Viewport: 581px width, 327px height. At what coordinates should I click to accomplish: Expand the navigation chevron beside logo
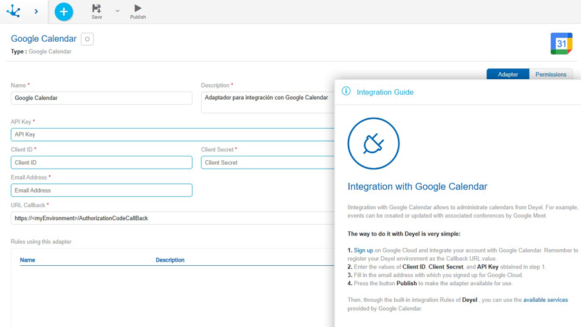pos(36,12)
